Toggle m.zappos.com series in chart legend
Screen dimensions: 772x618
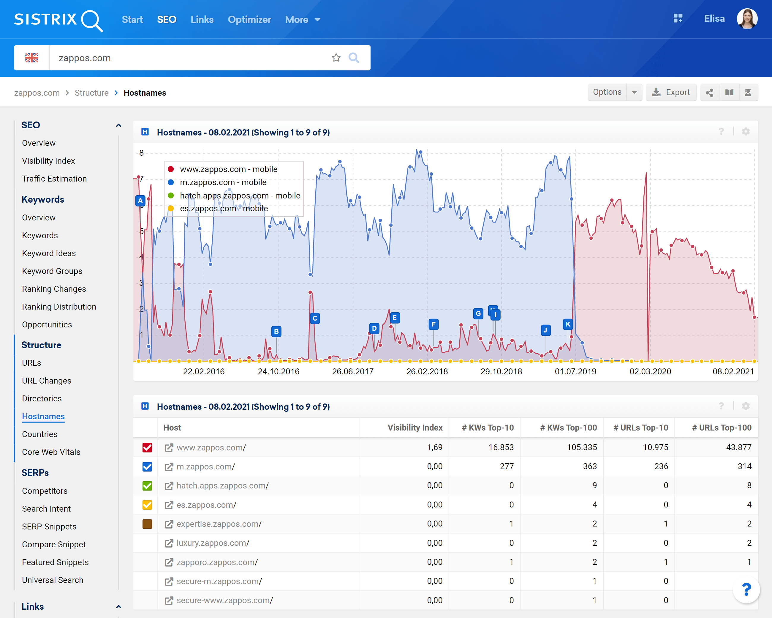tap(217, 182)
